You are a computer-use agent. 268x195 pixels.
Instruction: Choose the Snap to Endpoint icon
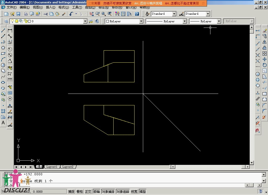pos(258,44)
